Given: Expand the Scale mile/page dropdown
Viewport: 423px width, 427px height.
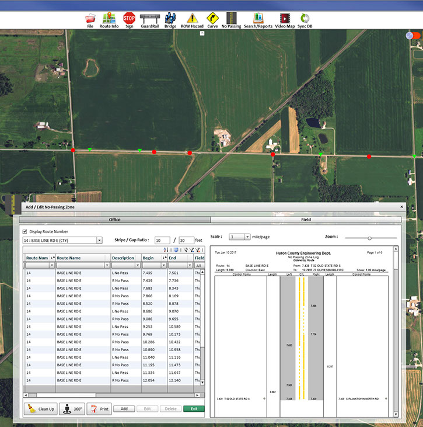Looking at the screenshot, I should click(x=247, y=237).
